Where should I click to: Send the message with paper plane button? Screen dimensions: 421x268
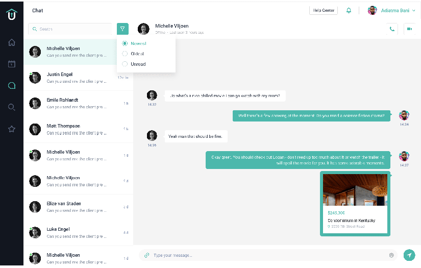tap(409, 255)
